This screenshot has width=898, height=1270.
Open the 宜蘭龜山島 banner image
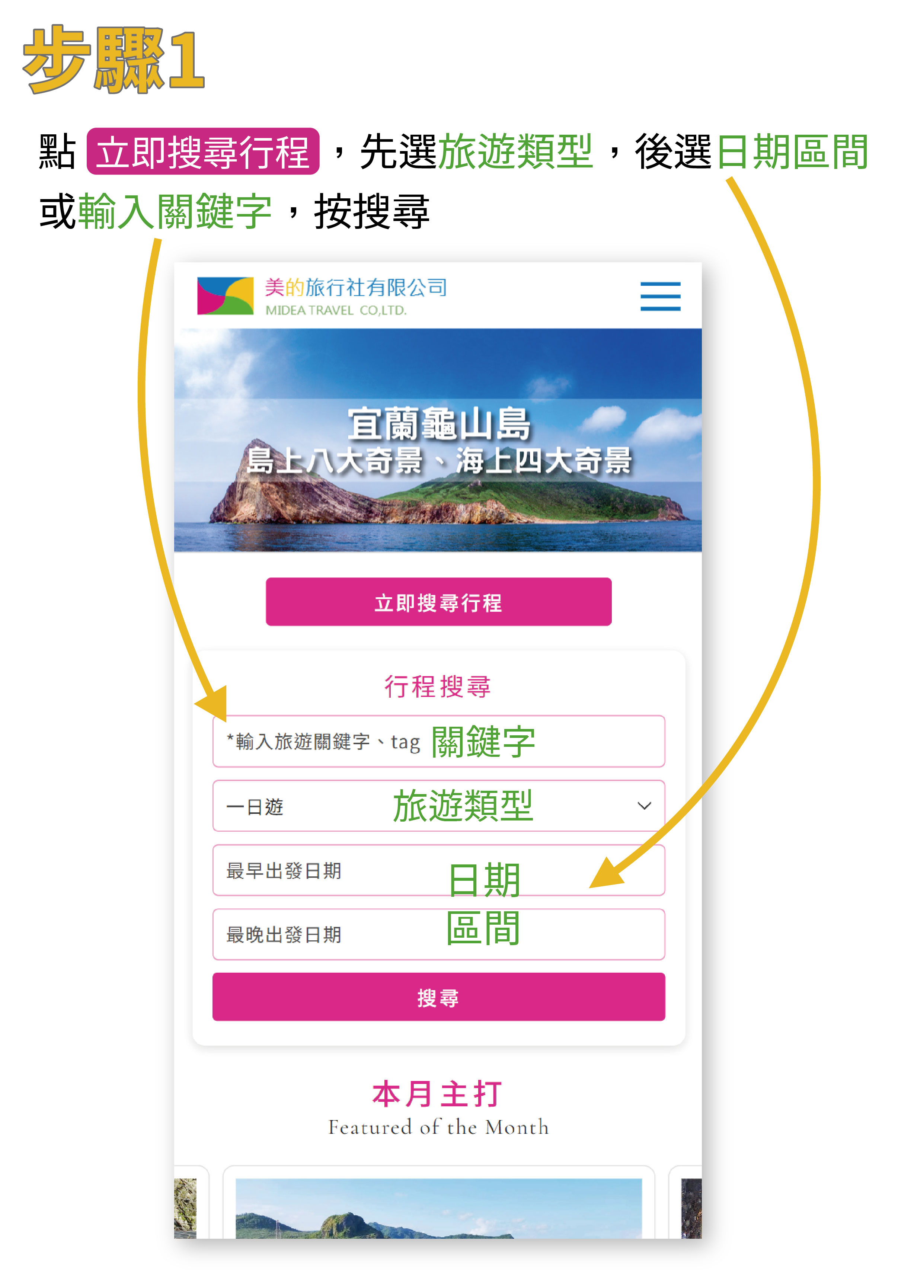(438, 440)
